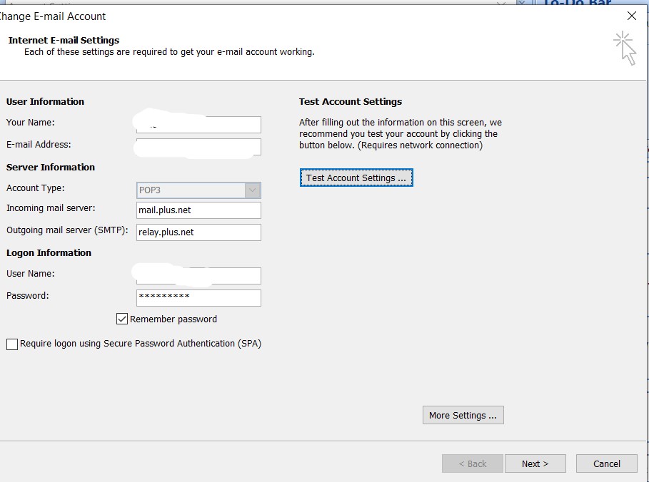The image size is (649, 482).
Task: Enable Secure Password Authentication (SPA) checkbox
Action: (x=12, y=344)
